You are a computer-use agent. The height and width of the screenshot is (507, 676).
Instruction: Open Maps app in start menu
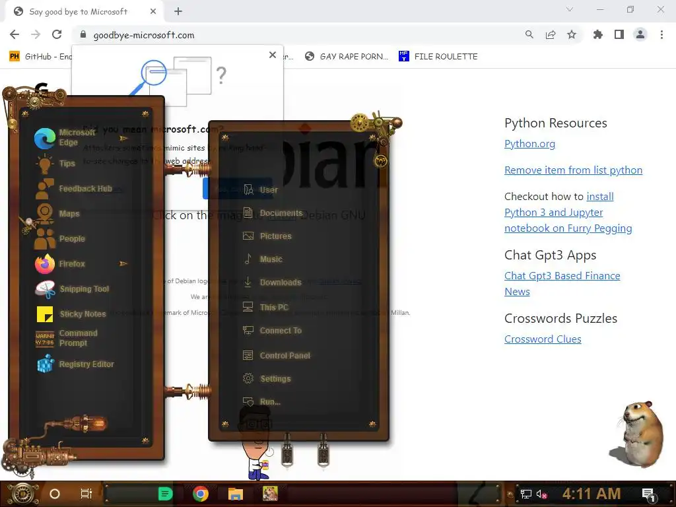click(x=58, y=213)
